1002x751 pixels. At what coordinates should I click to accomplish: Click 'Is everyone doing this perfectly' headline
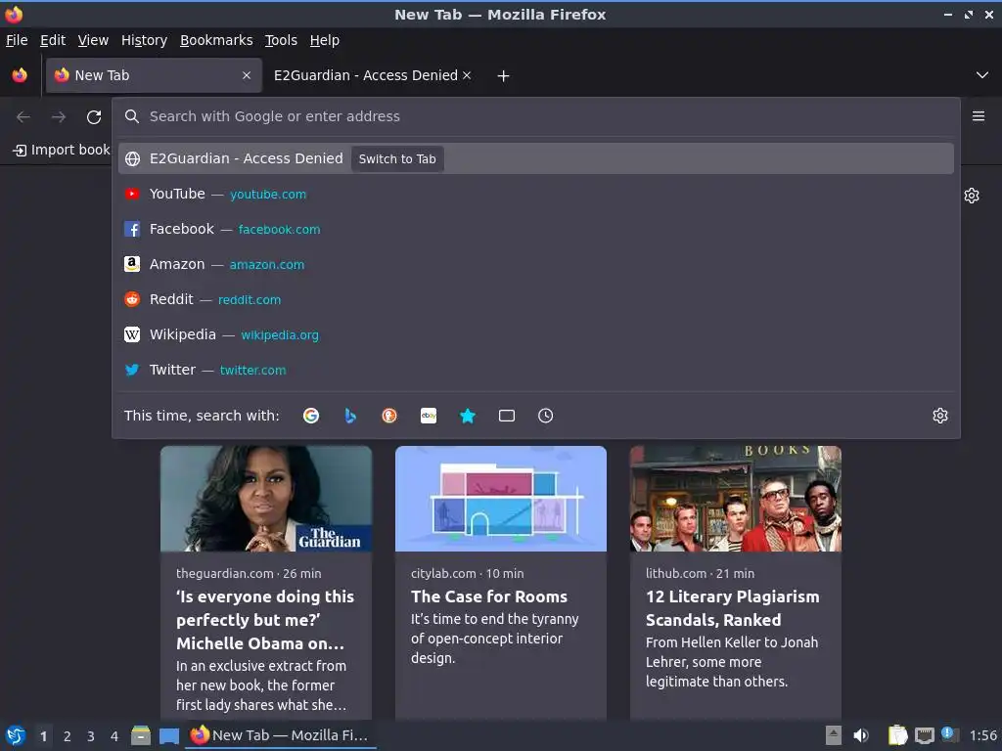[x=265, y=620]
